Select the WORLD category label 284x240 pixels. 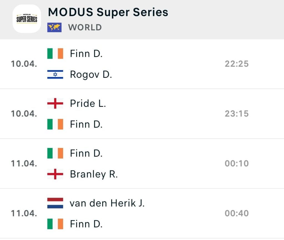pos(85,27)
